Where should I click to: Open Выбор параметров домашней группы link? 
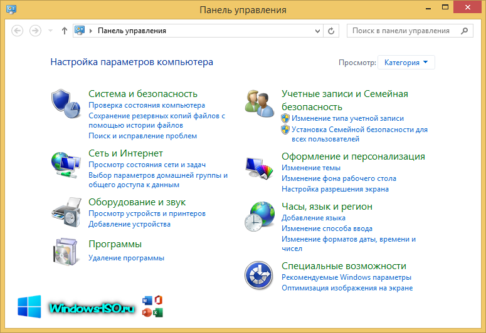click(x=158, y=180)
